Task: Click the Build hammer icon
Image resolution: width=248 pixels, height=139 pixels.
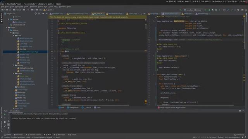Action: click(x=181, y=10)
